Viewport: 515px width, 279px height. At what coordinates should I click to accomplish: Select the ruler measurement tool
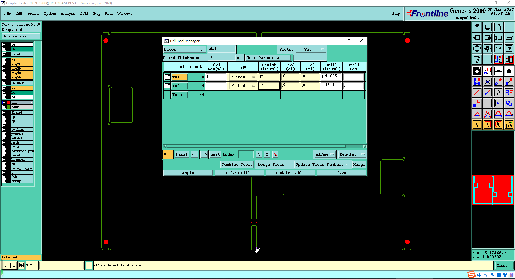(x=498, y=71)
